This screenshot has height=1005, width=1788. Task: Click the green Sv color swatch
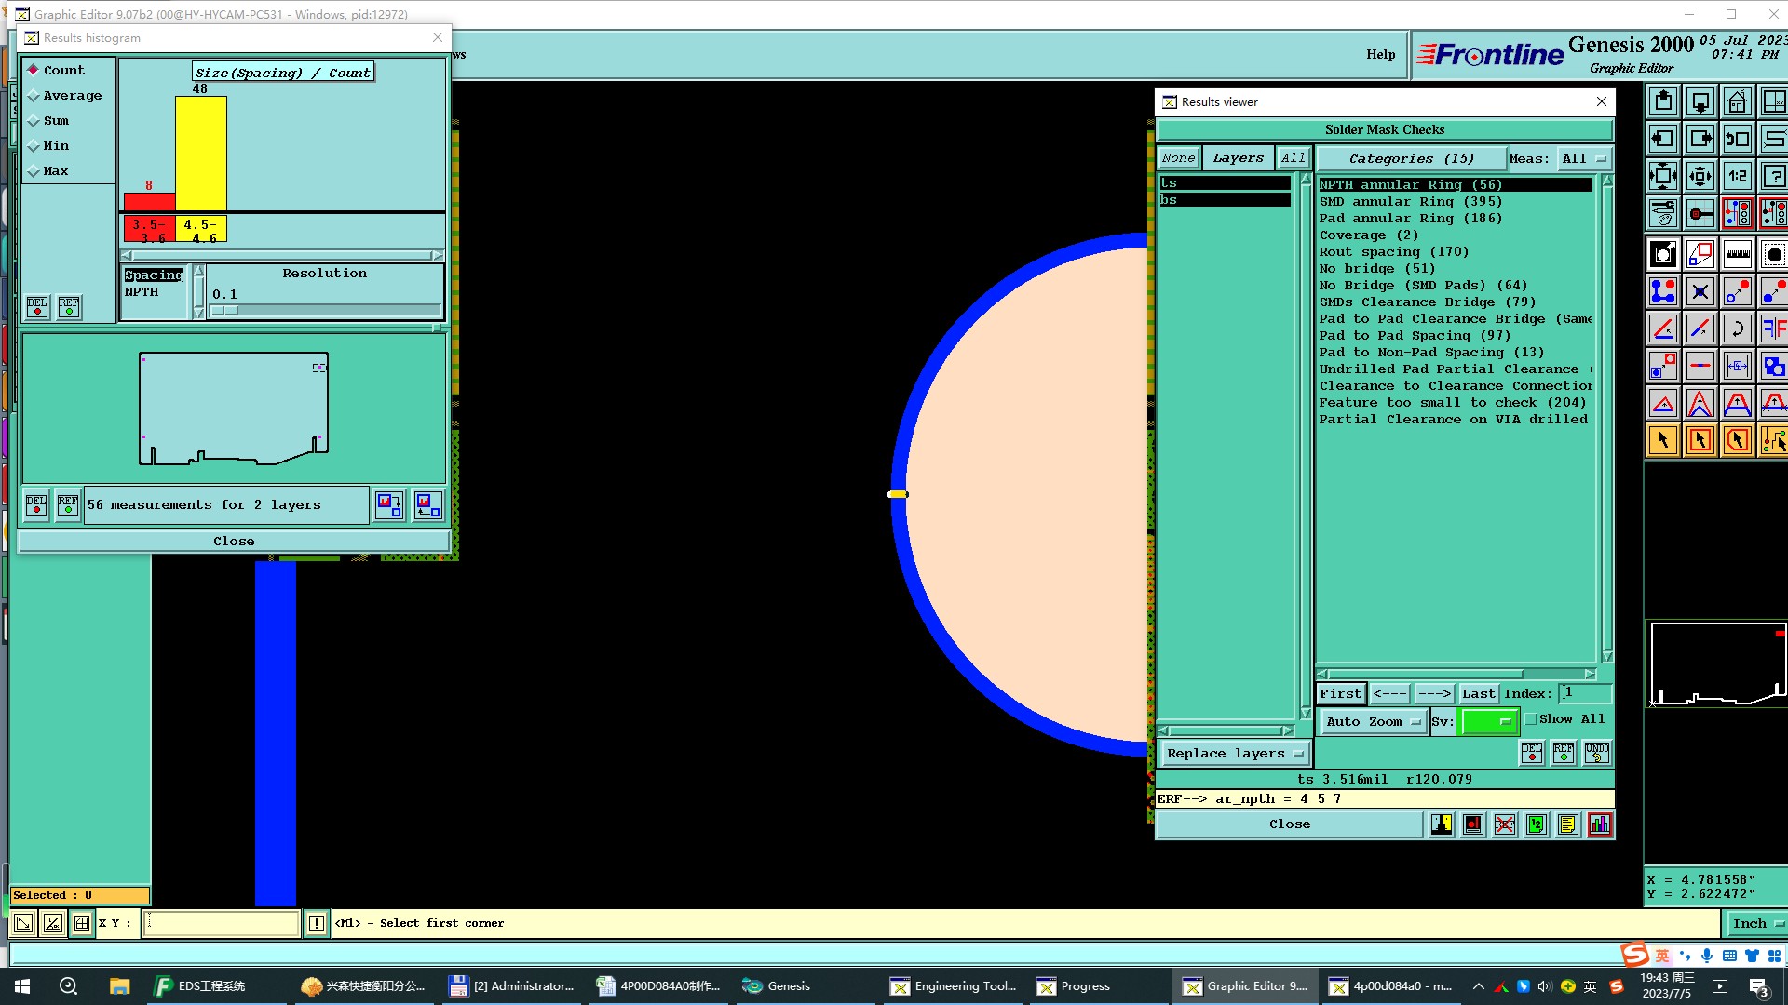pos(1488,721)
